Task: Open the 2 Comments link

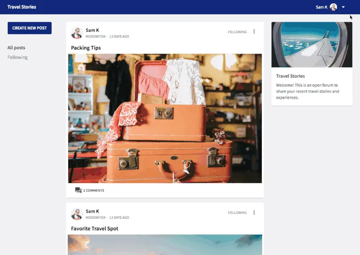Action: pos(93,190)
